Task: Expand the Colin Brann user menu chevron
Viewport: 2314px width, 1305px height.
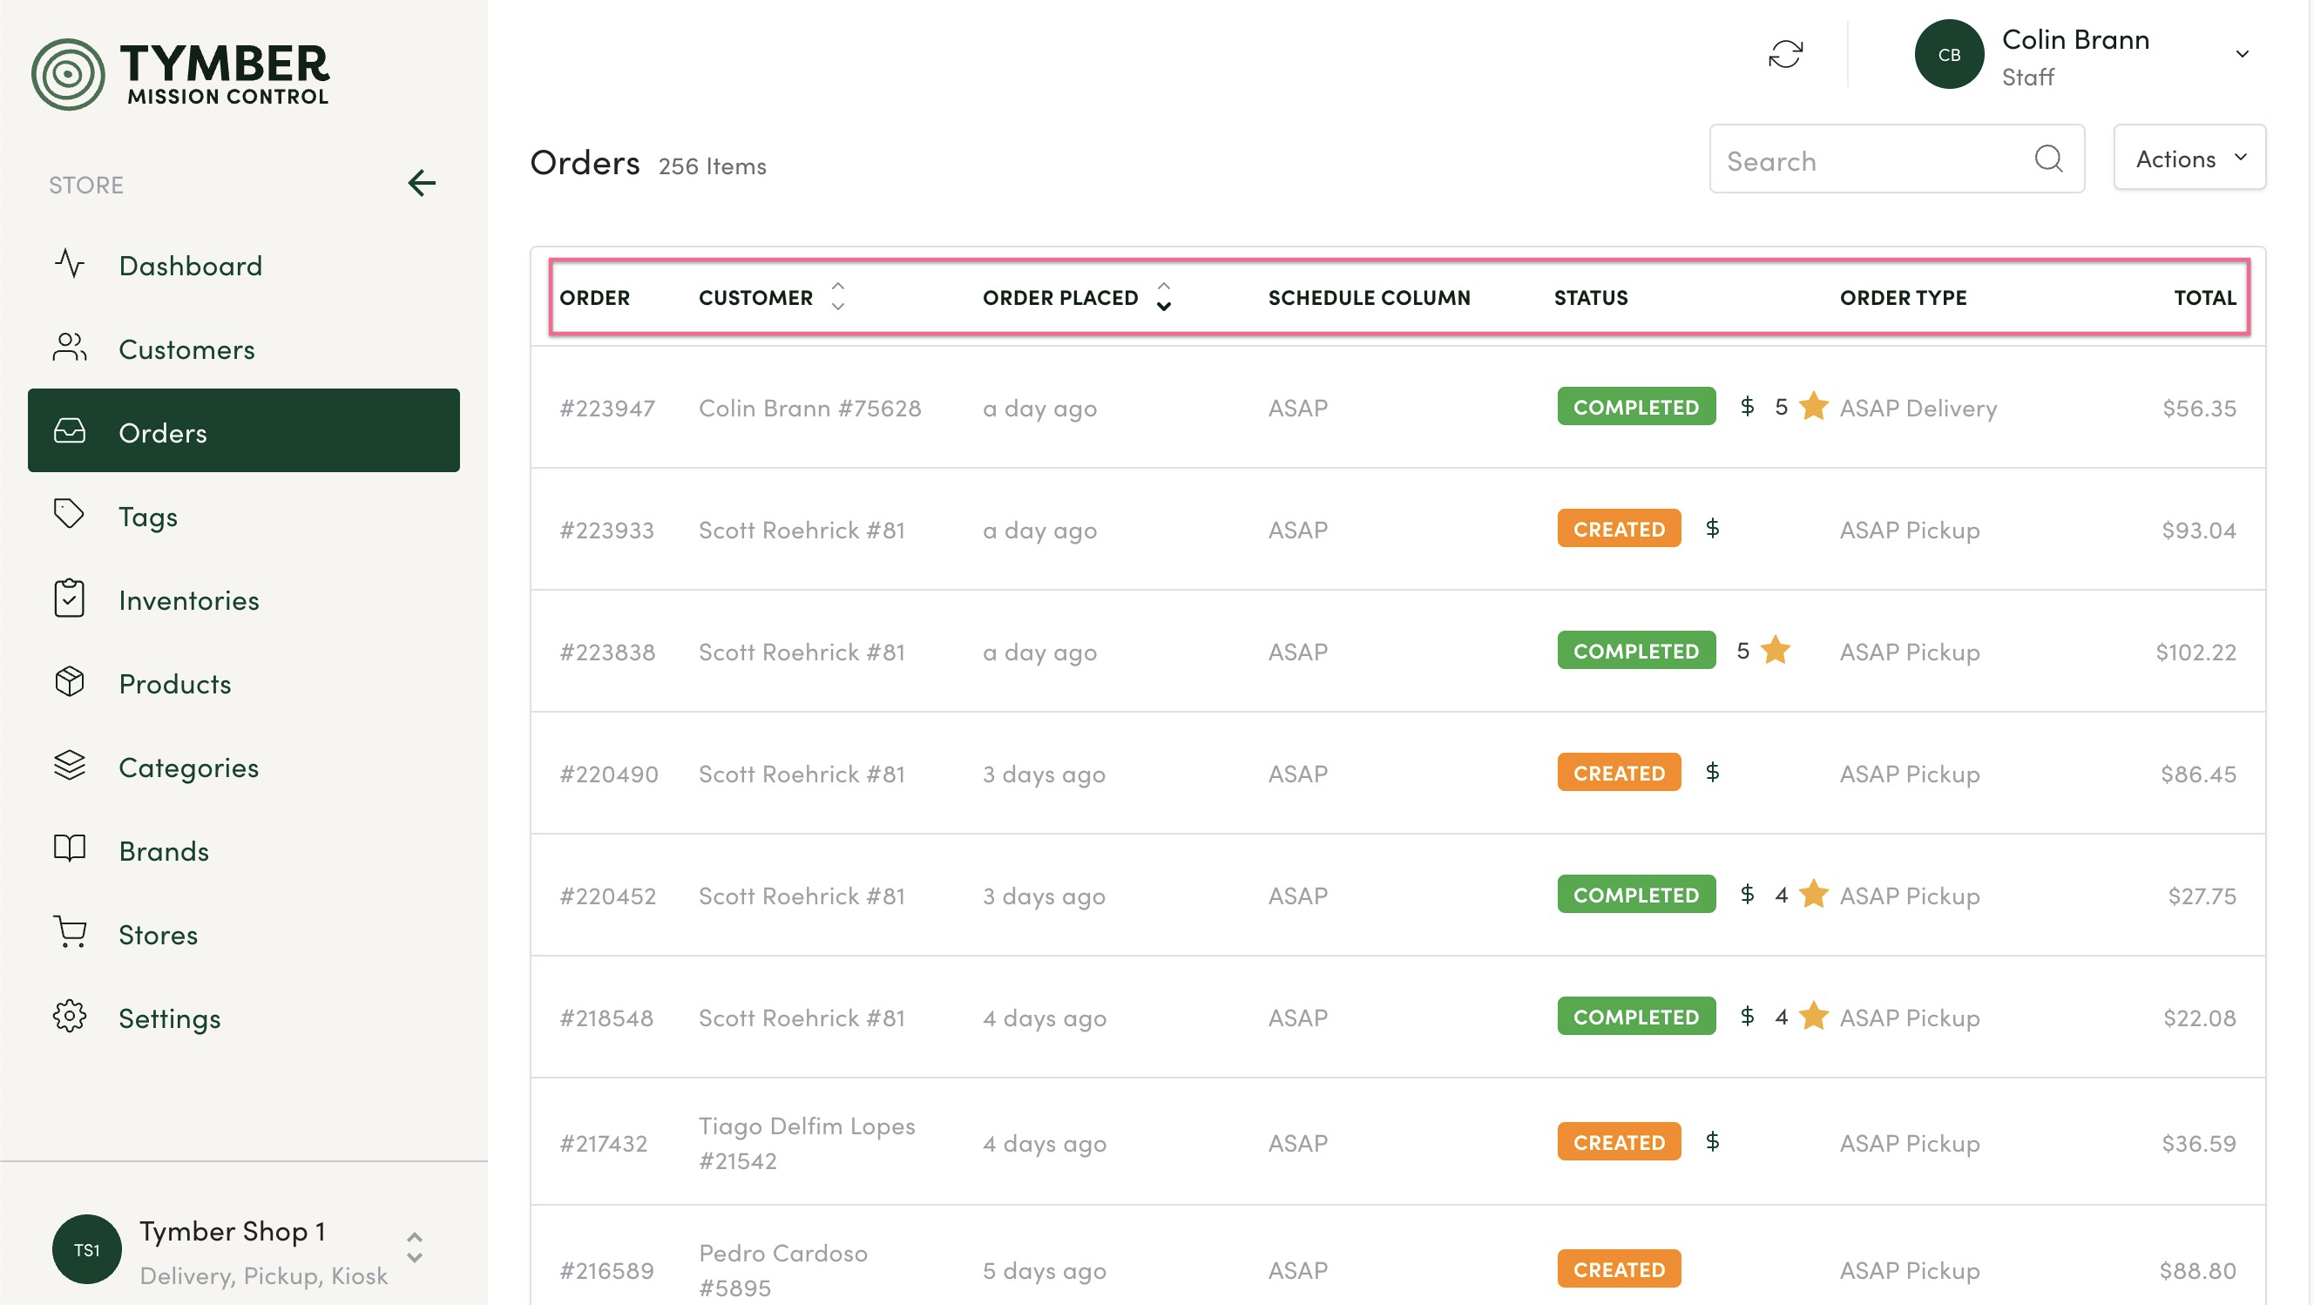Action: pos(2241,54)
